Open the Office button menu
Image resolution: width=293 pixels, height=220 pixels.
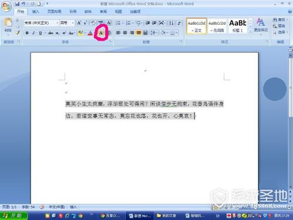tap(6, 6)
